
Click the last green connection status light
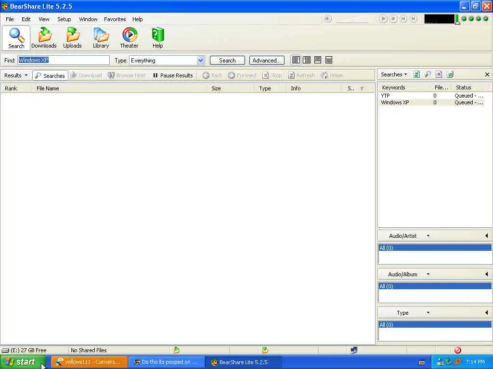tap(486, 19)
